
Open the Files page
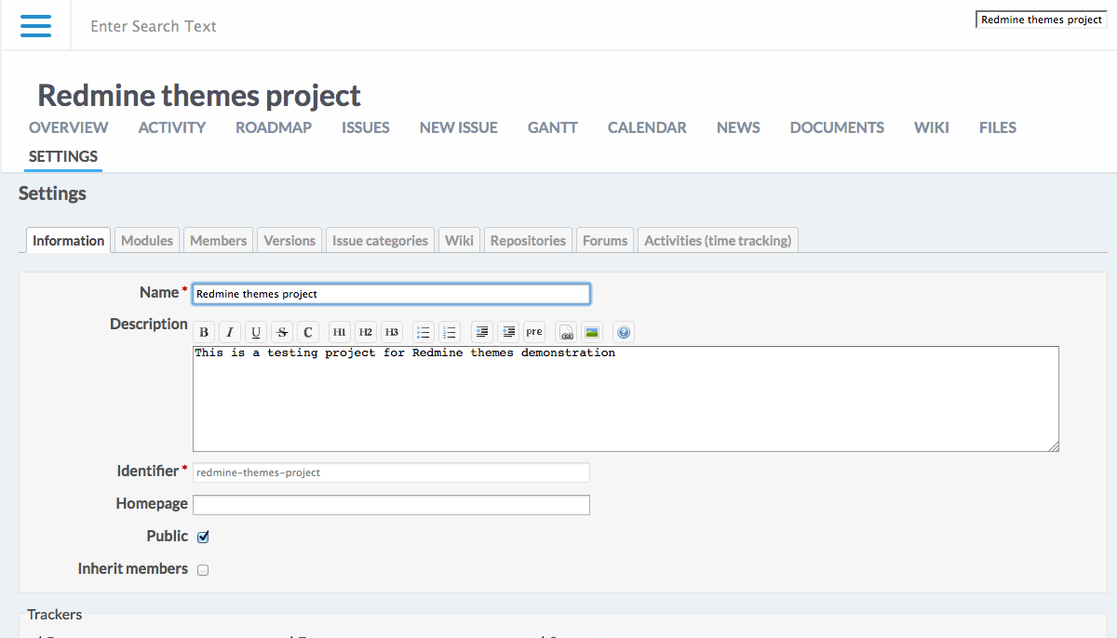(x=998, y=127)
